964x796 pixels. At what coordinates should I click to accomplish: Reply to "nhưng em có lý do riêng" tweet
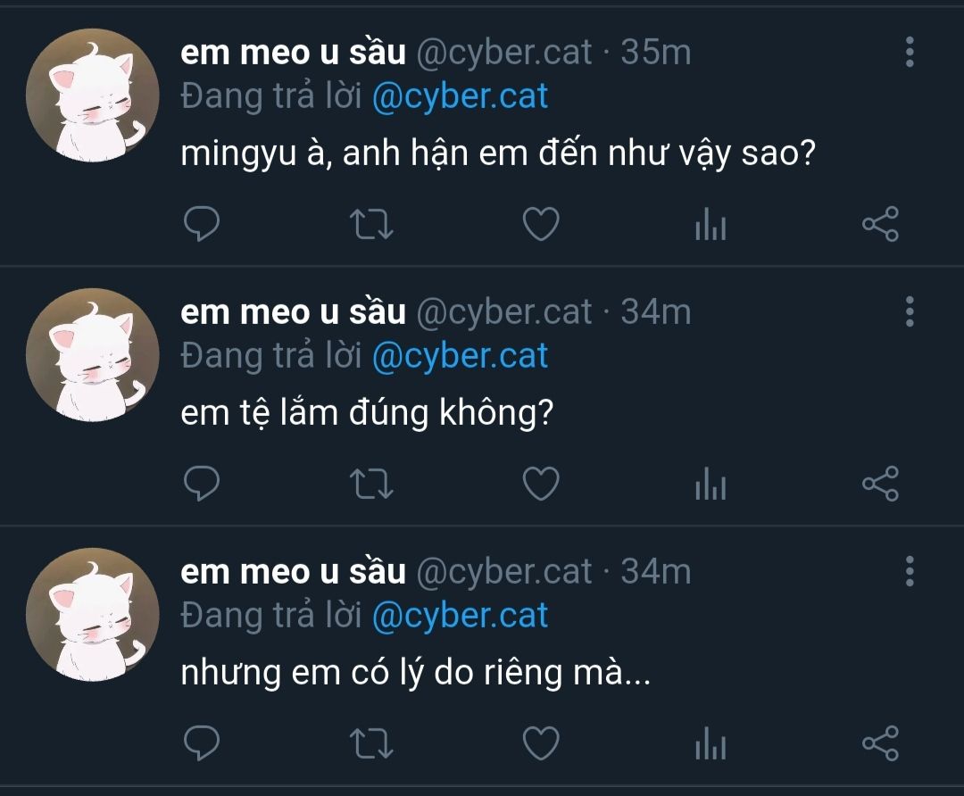[x=202, y=743]
